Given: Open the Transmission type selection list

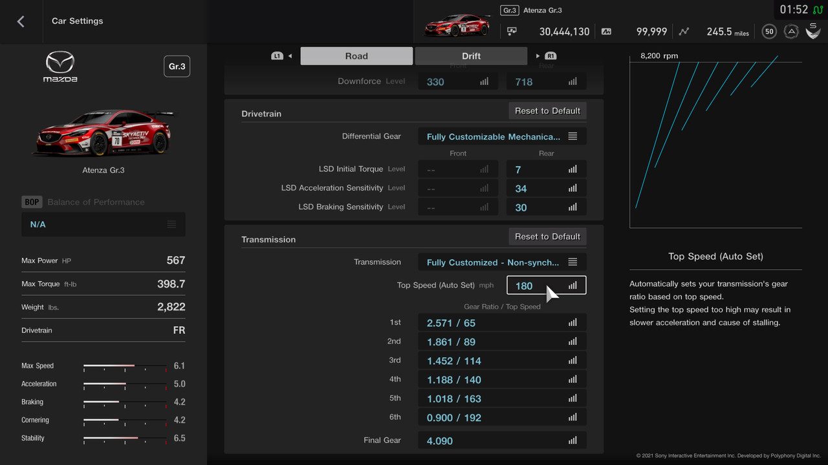Looking at the screenshot, I should click(502, 262).
